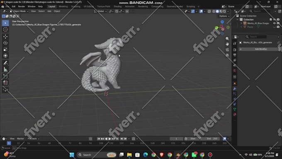282x159 pixels.
Task: Click the current frame number field
Action: (x=176, y=139)
